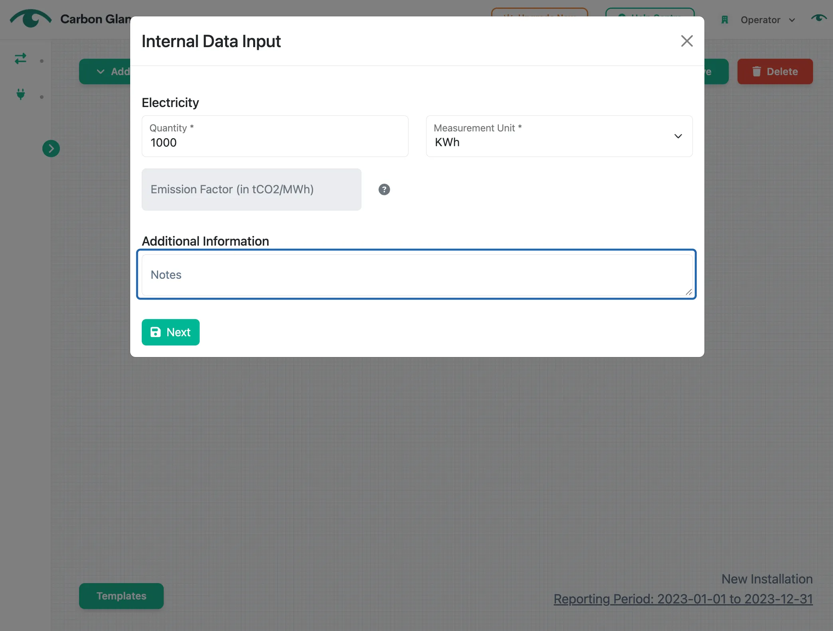Click the swap arrows sidebar icon
This screenshot has width=833, height=631.
pos(20,59)
